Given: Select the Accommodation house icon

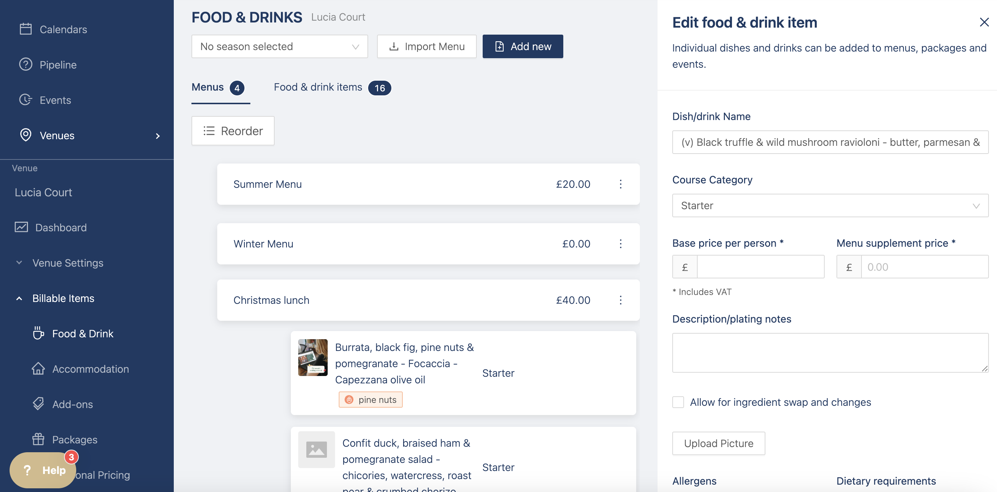Looking at the screenshot, I should coord(38,369).
